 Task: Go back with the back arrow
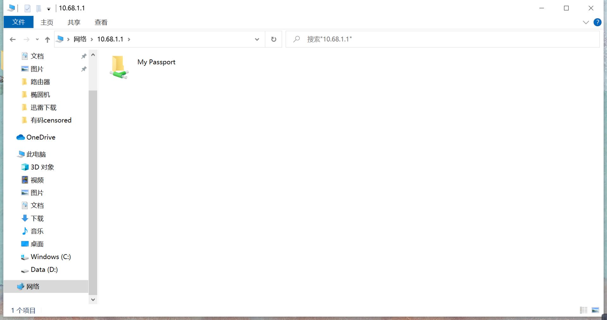13,40
